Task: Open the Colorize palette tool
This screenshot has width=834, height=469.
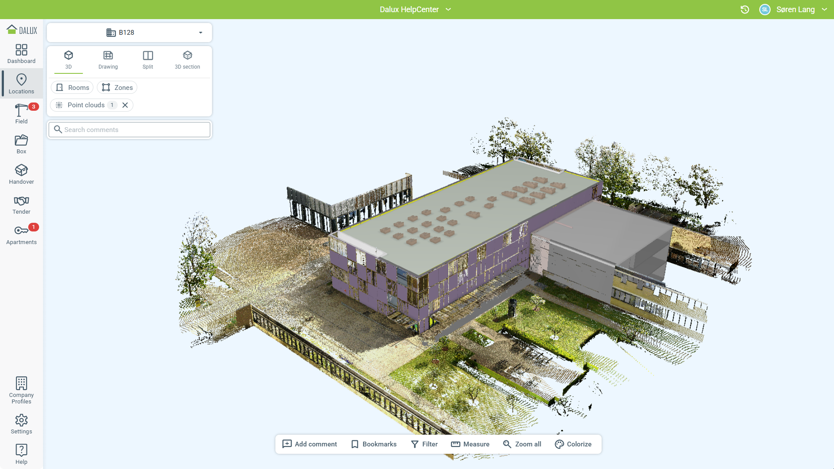Action: [573, 444]
